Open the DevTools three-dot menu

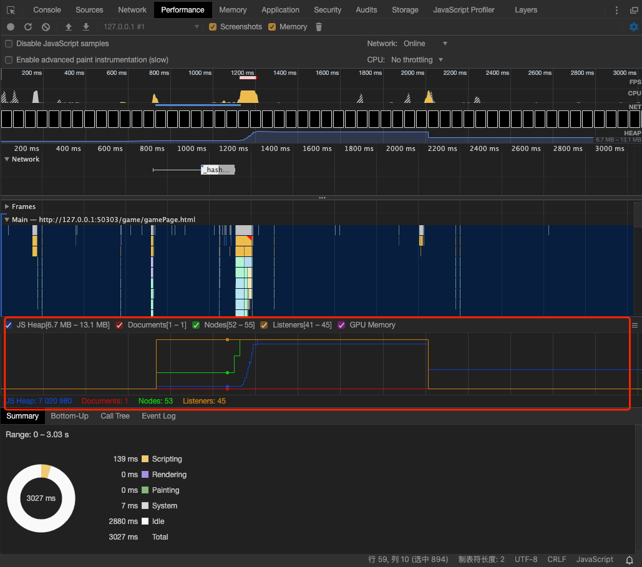617,10
